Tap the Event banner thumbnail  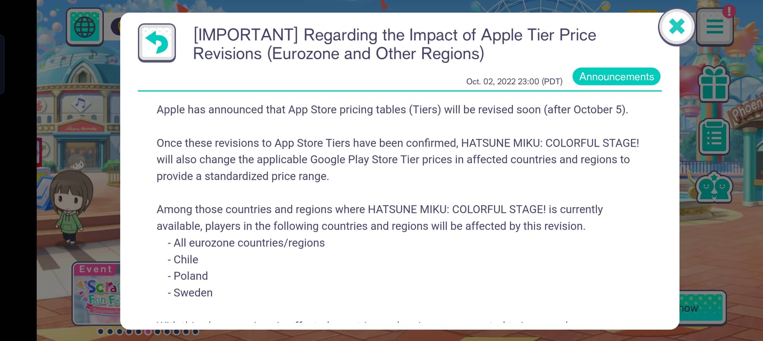(x=97, y=294)
